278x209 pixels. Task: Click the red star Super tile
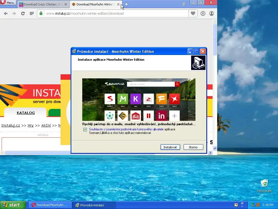[x=175, y=99]
